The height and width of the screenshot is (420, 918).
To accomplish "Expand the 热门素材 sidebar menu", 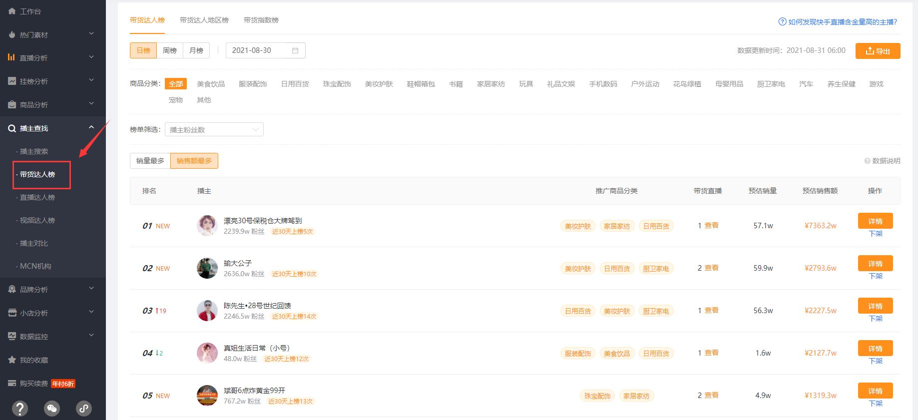I will [91, 34].
